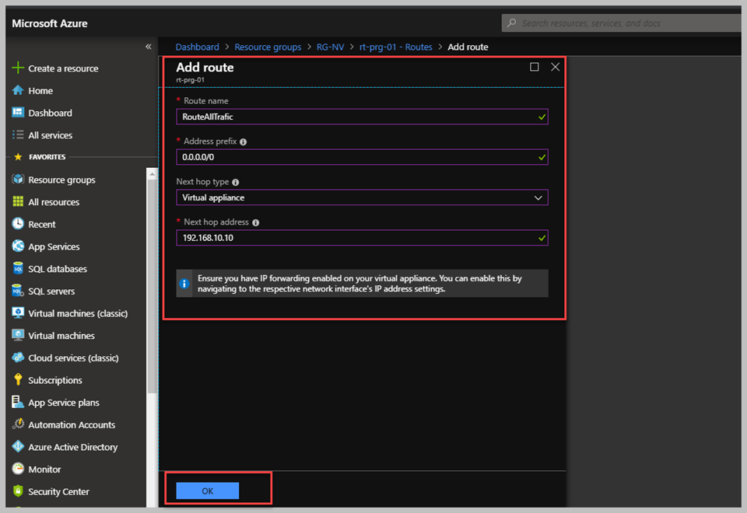
Task: Click the Add route blade heading
Action: 205,68
